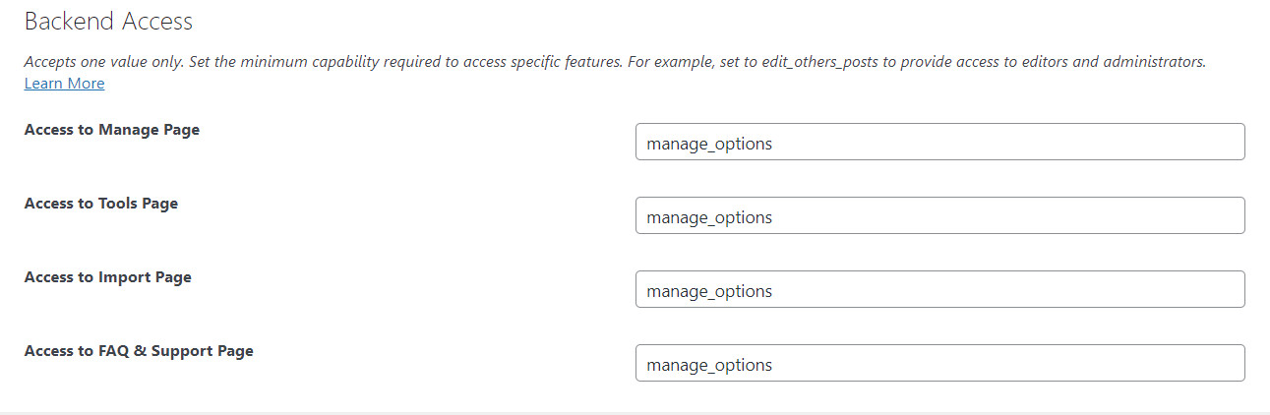Click manage_options value in the Import Page field
1270x415 pixels.
709,291
